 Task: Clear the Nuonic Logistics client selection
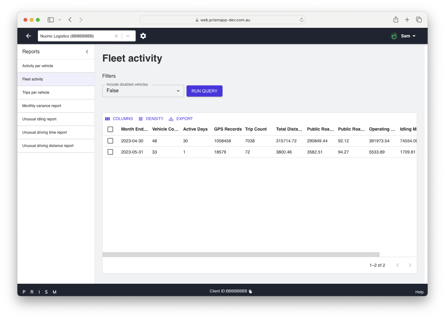click(x=116, y=36)
